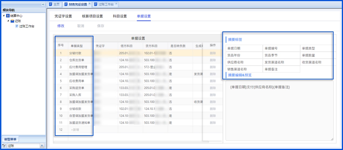Screen dimensions: 343x150
Task: Click the 摘要编辑 text area resize grip
Action: click(x=332, y=139)
